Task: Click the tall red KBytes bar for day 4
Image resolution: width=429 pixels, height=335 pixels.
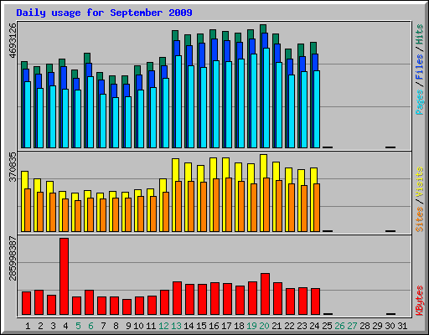Action: pos(64,276)
